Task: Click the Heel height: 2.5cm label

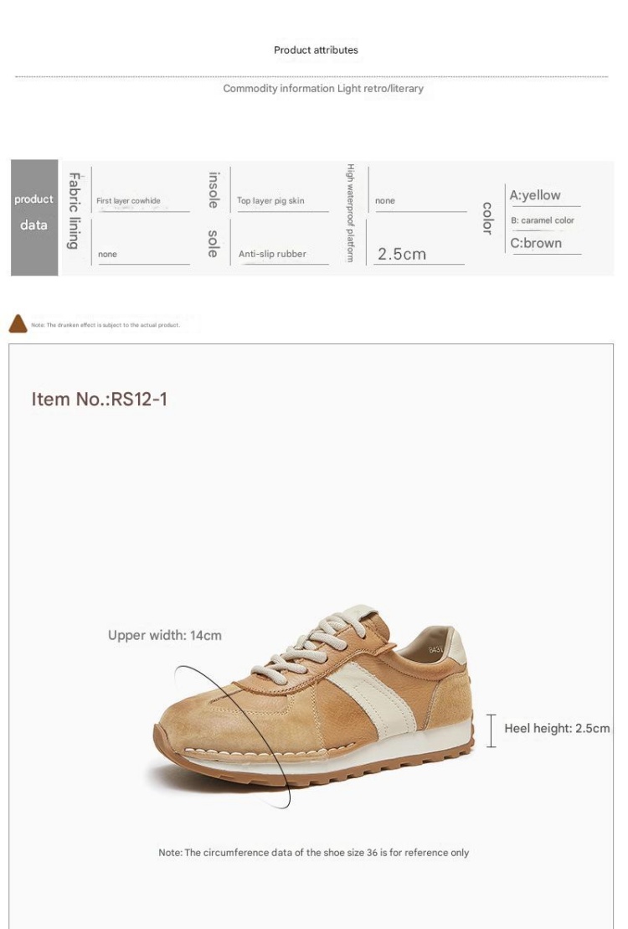Action: 557,729
